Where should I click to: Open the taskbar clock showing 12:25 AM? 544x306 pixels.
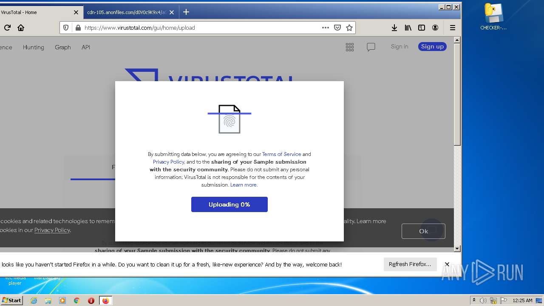point(522,300)
